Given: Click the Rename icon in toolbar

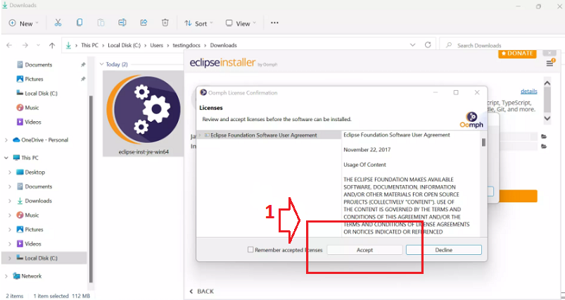Looking at the screenshot, I should [122, 23].
